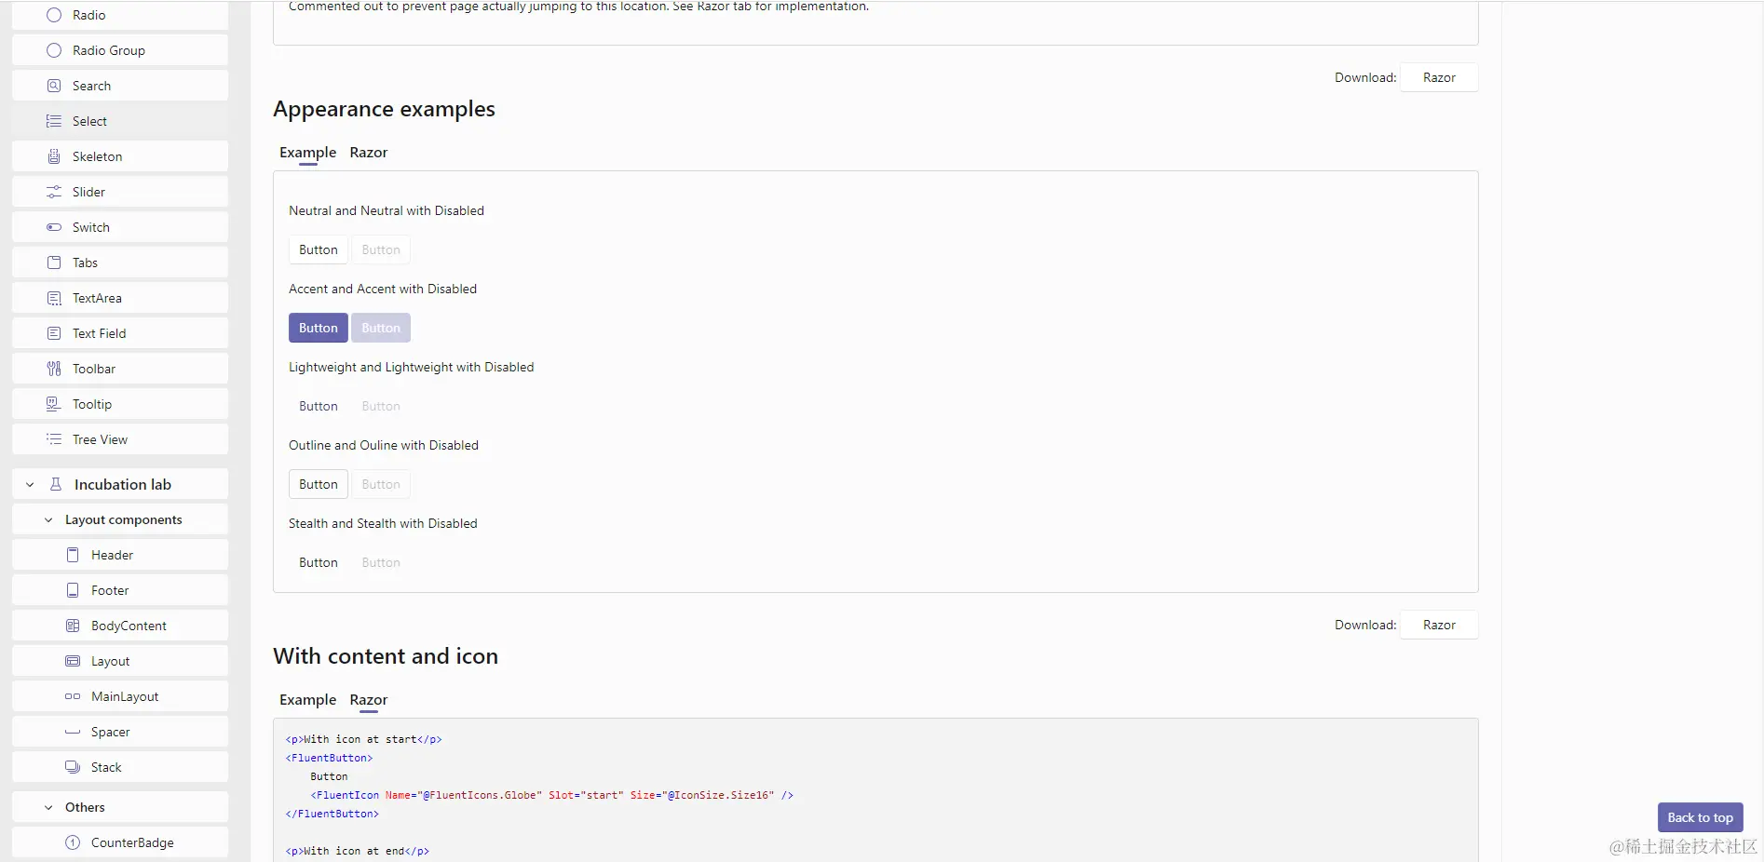Image resolution: width=1764 pixels, height=862 pixels.
Task: Click the Stack icon in the sidebar
Action: click(73, 767)
